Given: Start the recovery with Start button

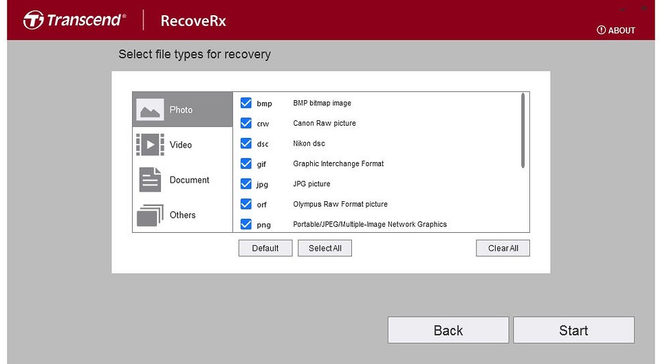Looking at the screenshot, I should (573, 330).
